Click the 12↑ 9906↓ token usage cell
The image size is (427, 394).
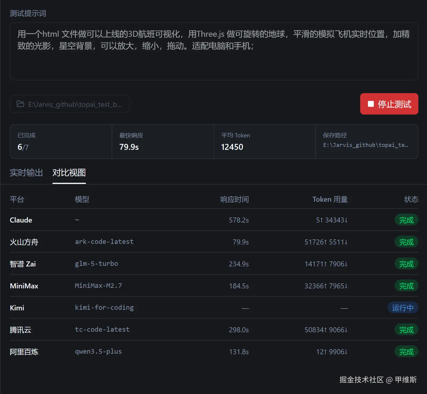(332, 352)
